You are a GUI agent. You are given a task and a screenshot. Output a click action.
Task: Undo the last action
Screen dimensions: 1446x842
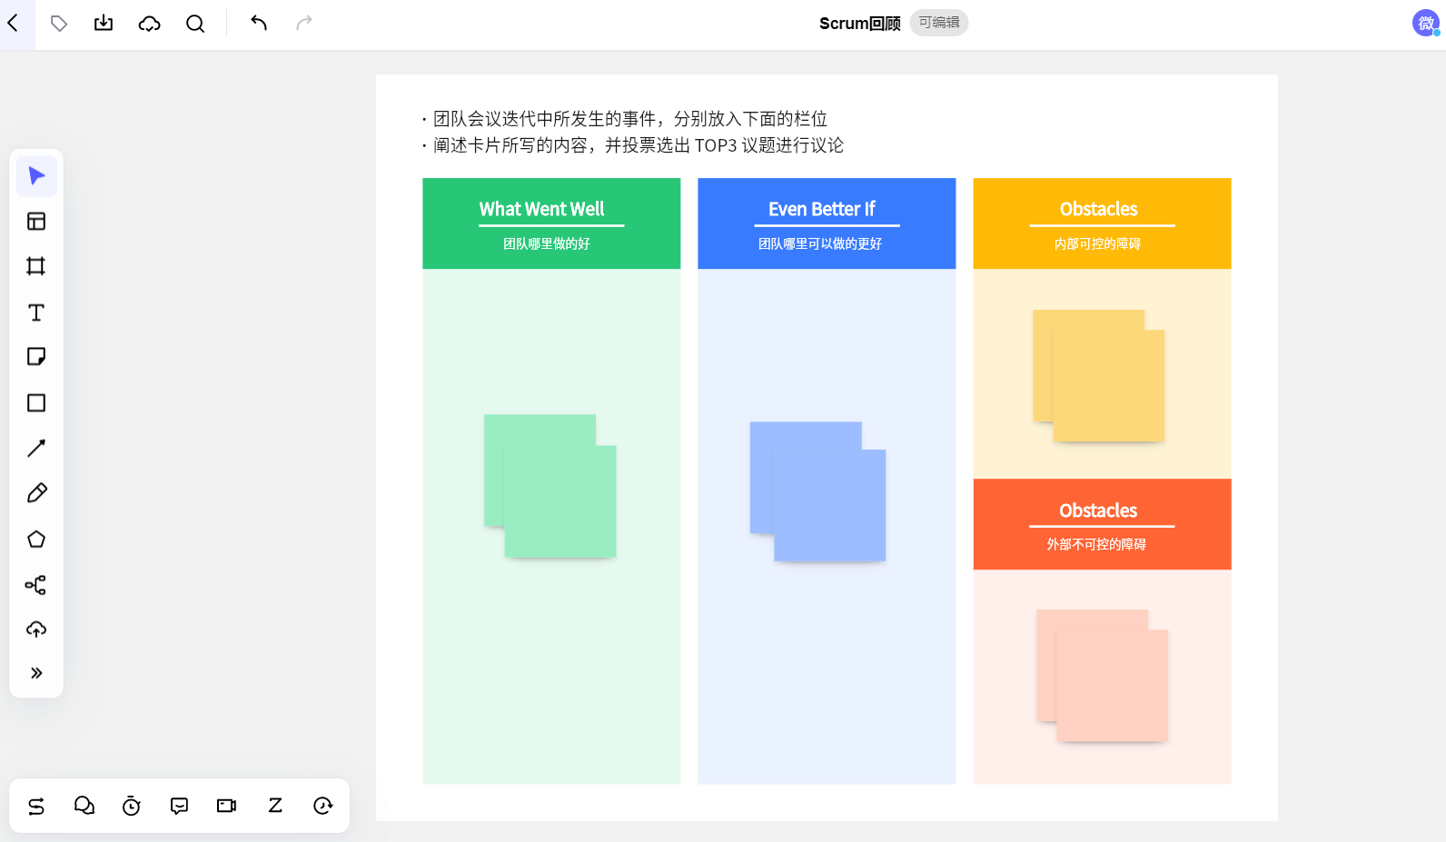(259, 23)
